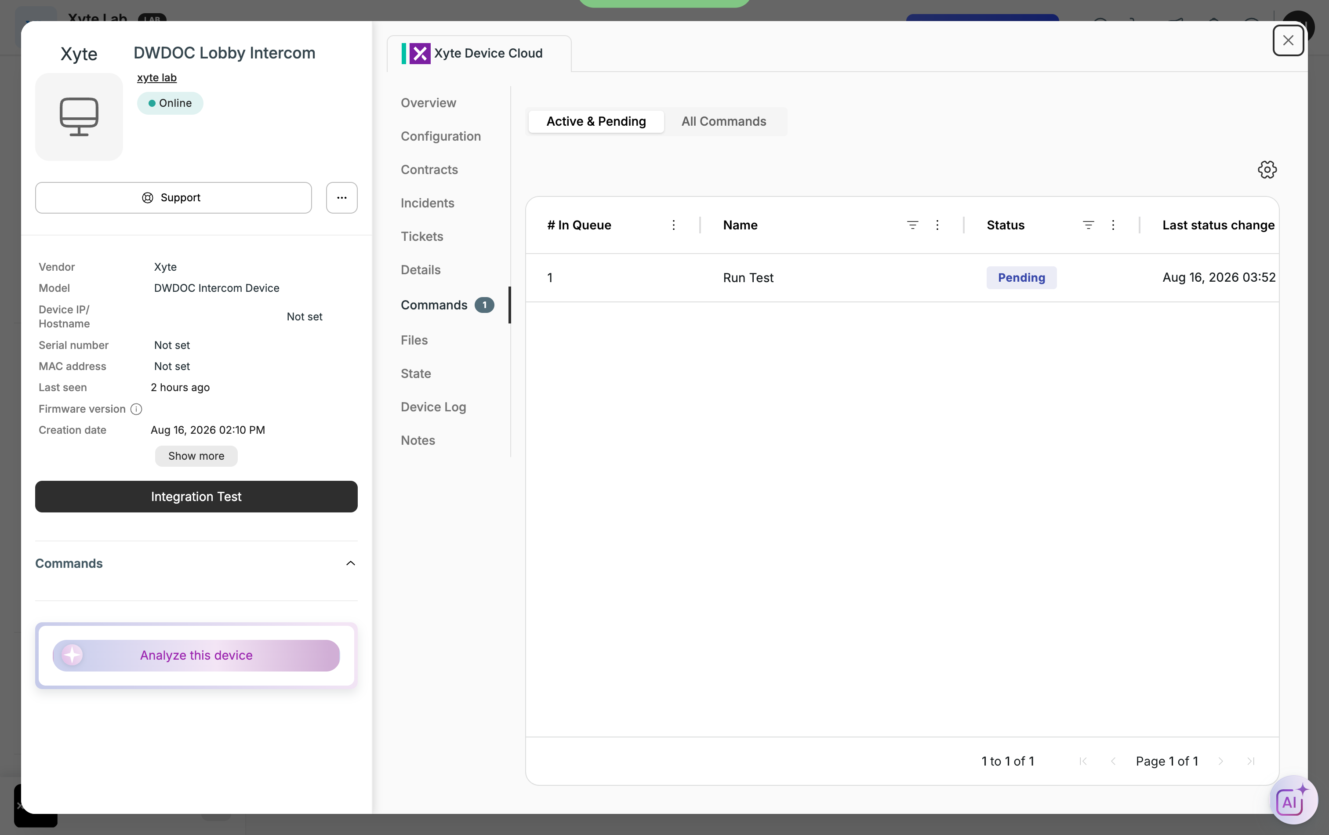This screenshot has width=1329, height=835.
Task: Click the '1 to 1 of 1' row count
Action: click(x=1007, y=761)
